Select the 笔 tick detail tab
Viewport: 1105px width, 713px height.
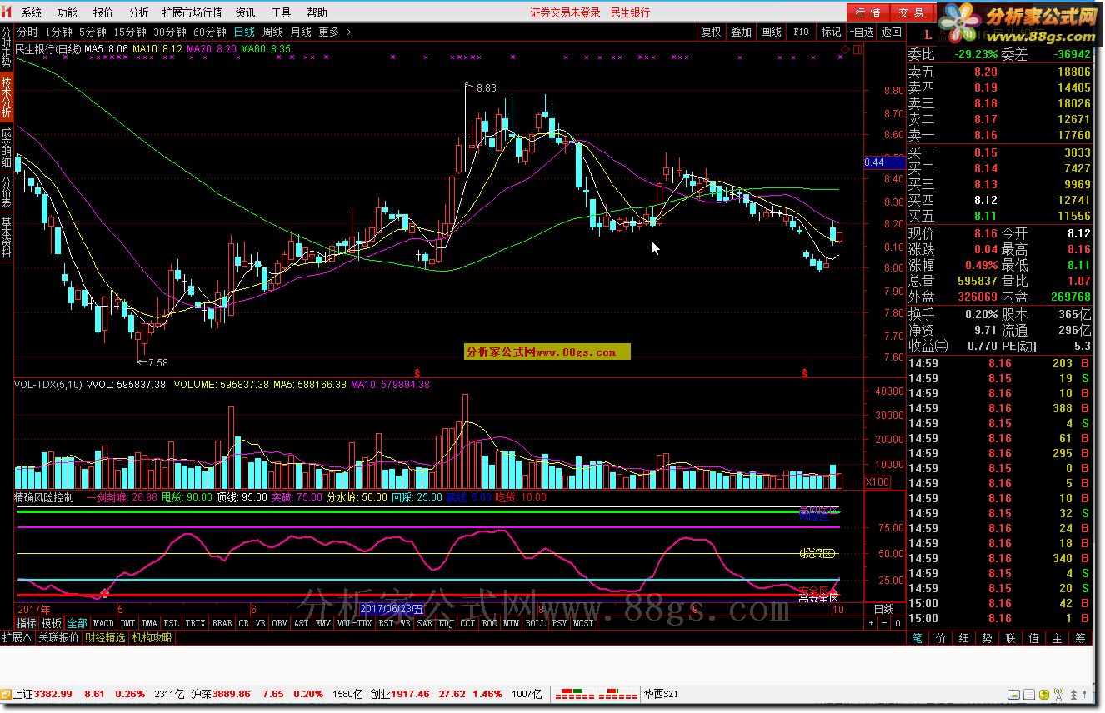pos(917,638)
